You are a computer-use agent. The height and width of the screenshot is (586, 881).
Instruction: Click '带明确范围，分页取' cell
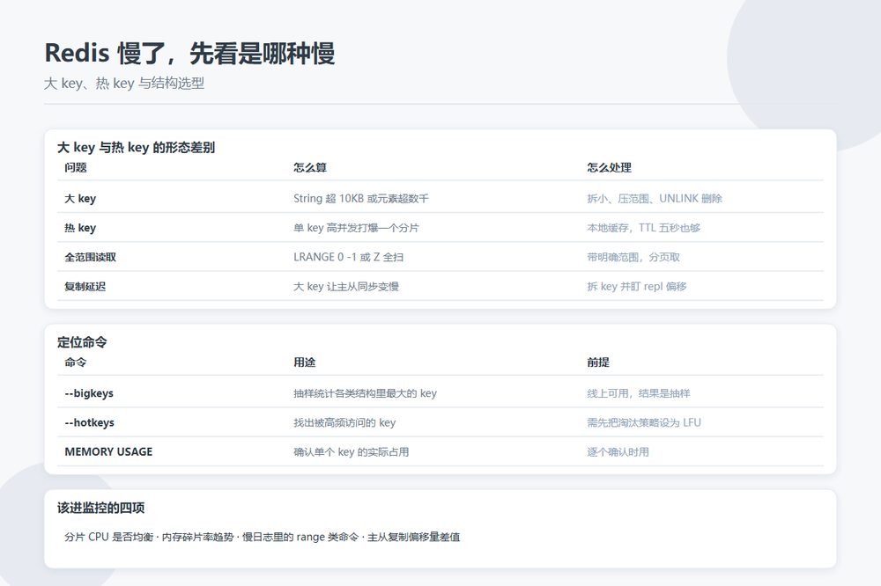pos(633,257)
